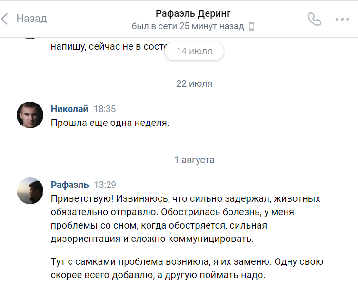Select Рафаэль's message starting with Приветствую
Viewport: 358px width, 291px height.
pos(186,218)
